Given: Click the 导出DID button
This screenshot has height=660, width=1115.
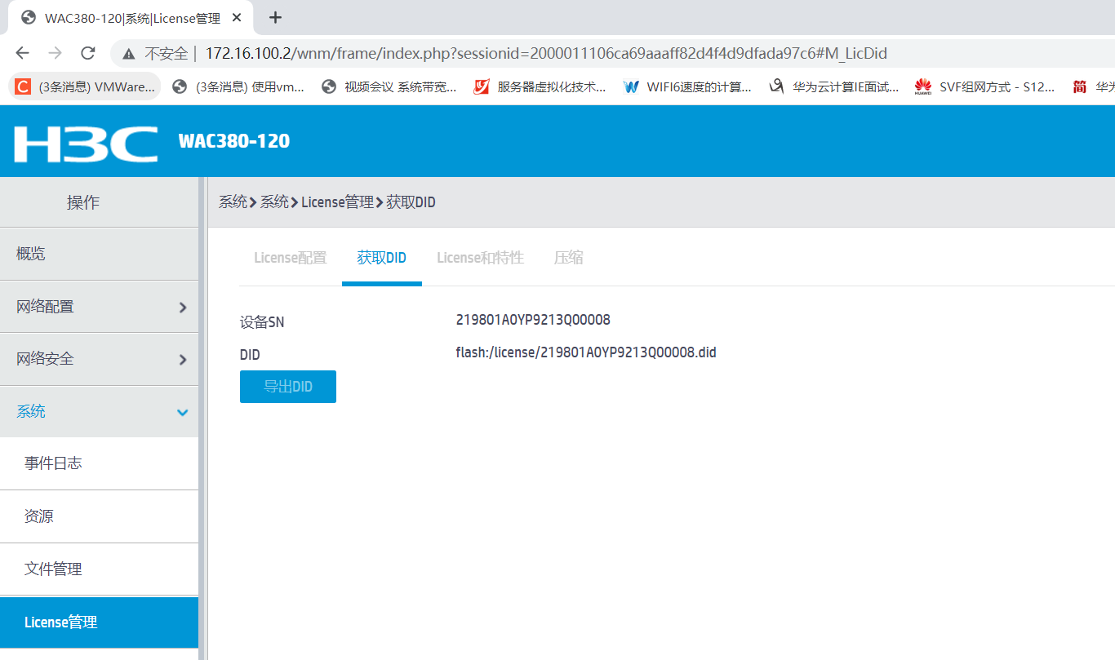Looking at the screenshot, I should 288,387.
